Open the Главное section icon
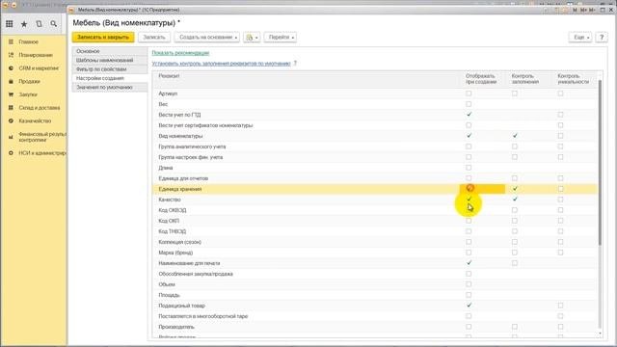This screenshot has width=617, height=347. [x=11, y=41]
